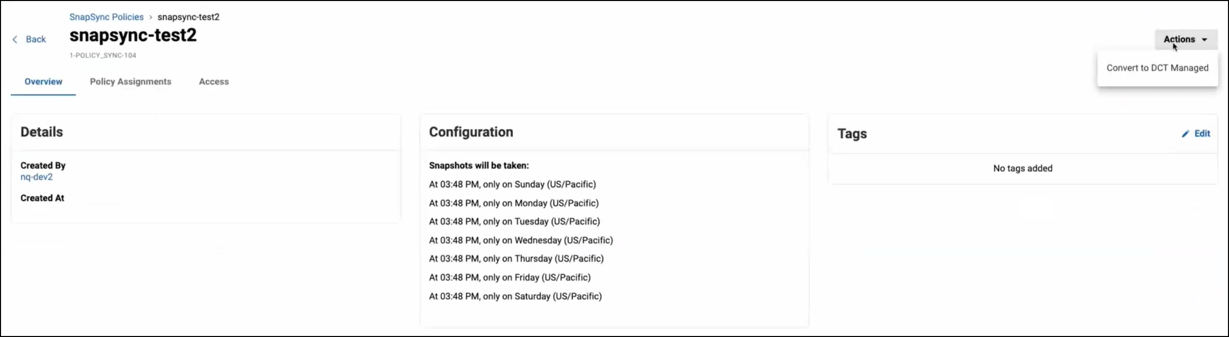Click the breadcrumb separator chevron

[x=151, y=17]
